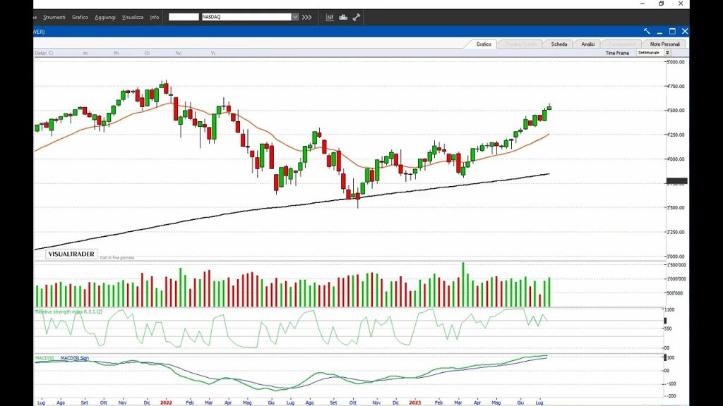Click the histogram icon in top toolbar

click(x=343, y=17)
